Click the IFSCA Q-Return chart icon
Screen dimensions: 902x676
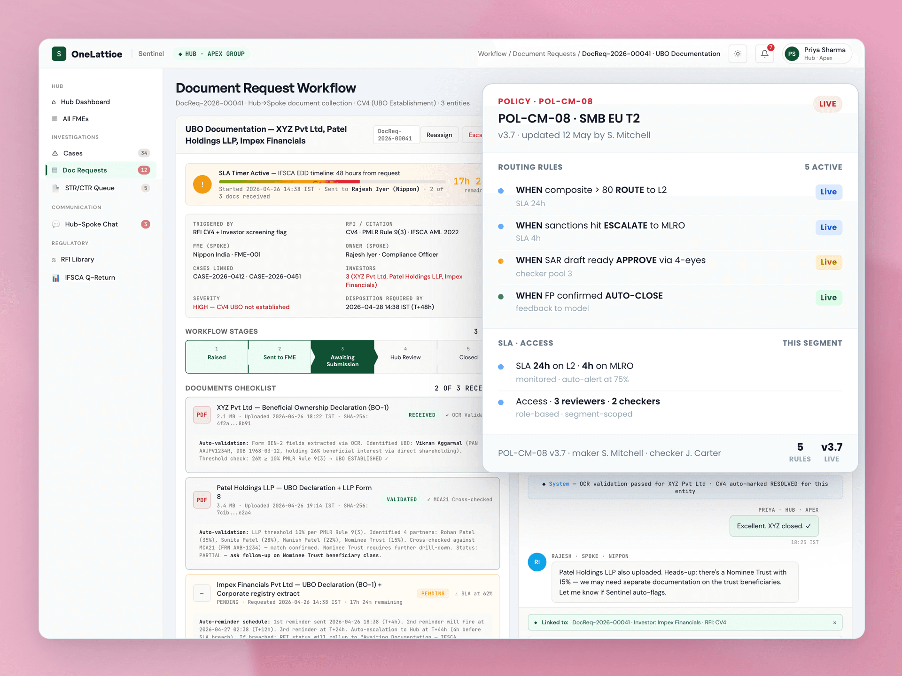(56, 278)
